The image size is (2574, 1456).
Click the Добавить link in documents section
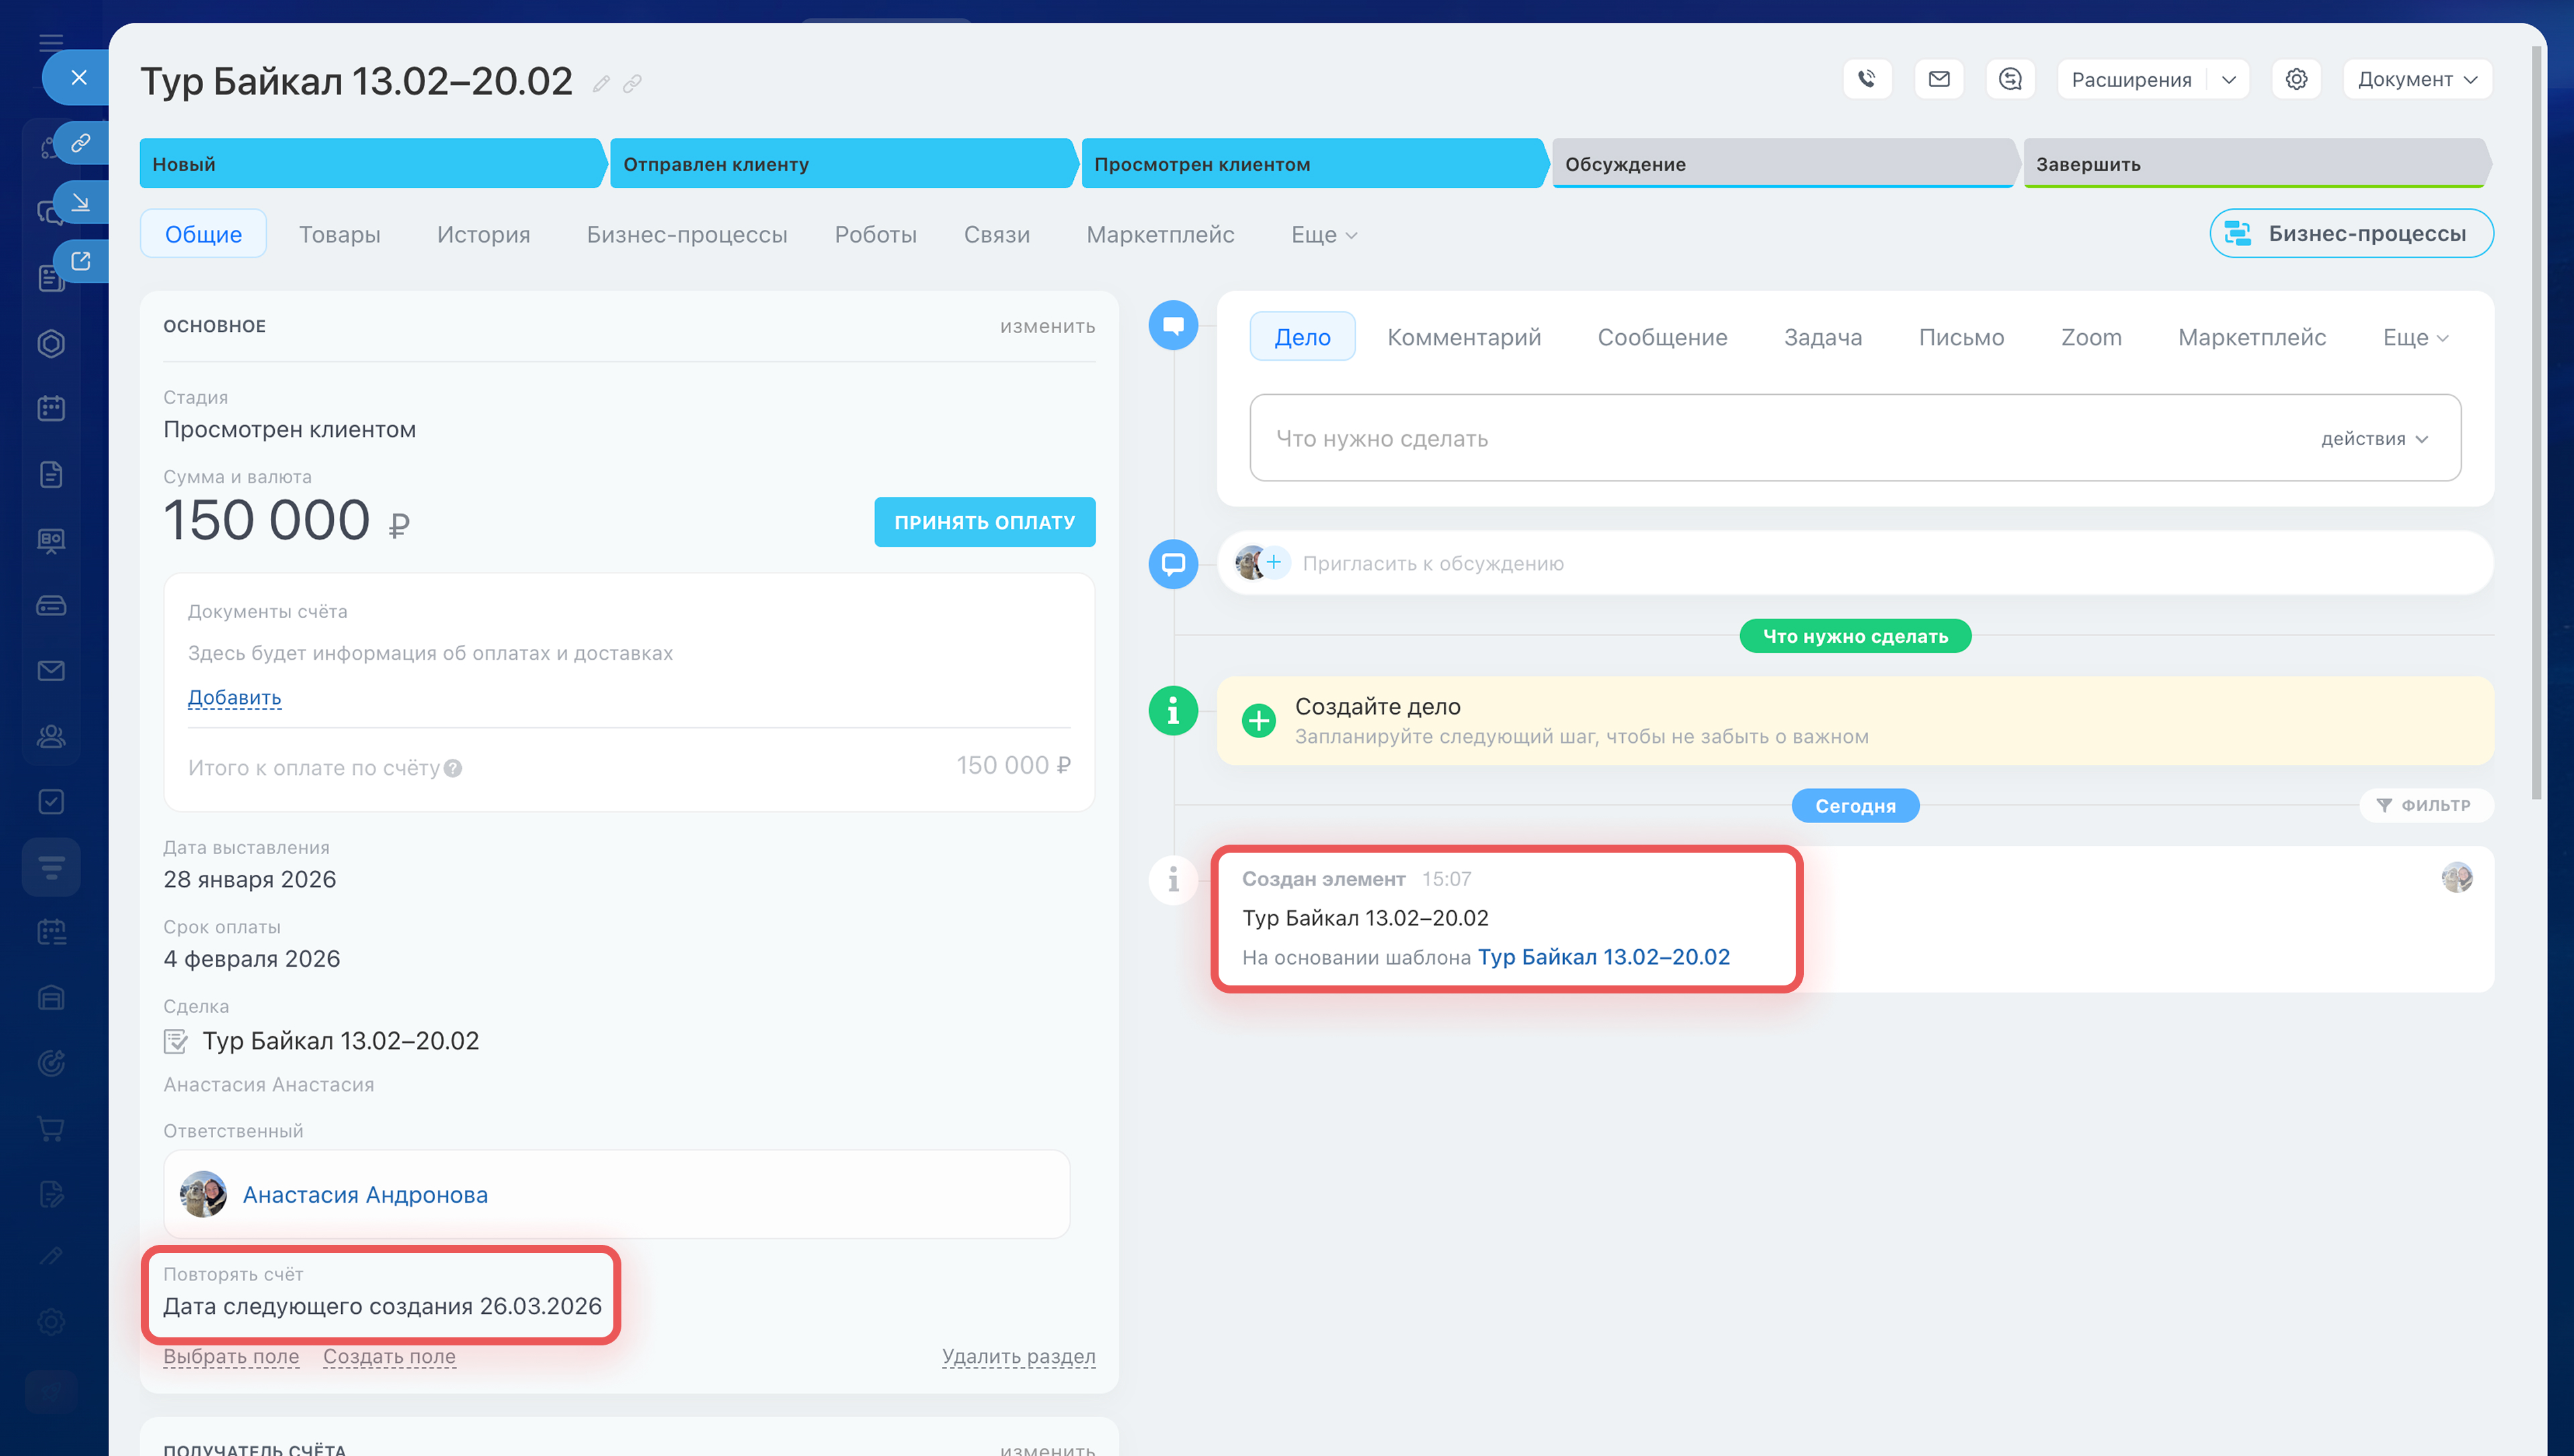pyautogui.click(x=234, y=697)
